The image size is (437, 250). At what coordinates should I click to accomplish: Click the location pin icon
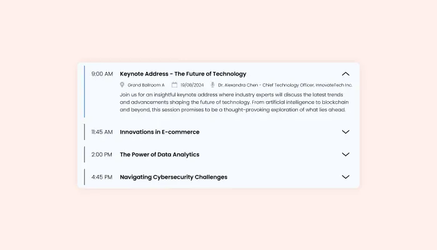click(x=122, y=85)
